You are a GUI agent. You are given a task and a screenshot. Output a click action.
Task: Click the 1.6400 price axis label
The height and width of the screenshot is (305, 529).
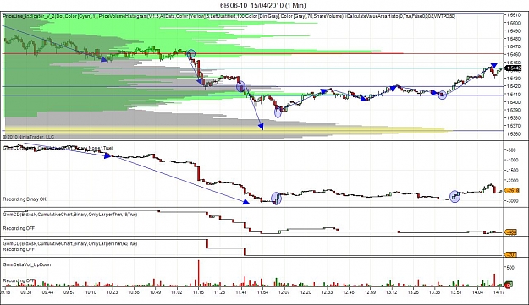pos(514,102)
